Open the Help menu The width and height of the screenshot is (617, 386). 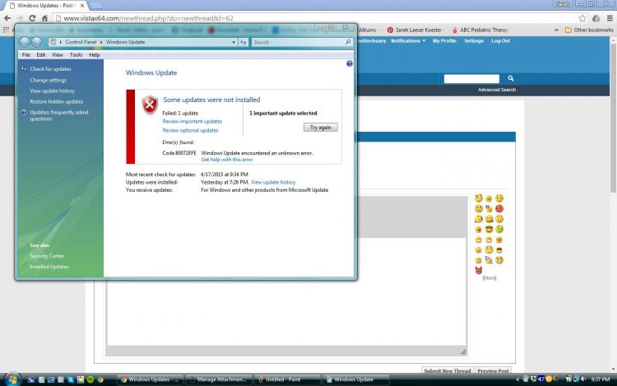(94, 54)
